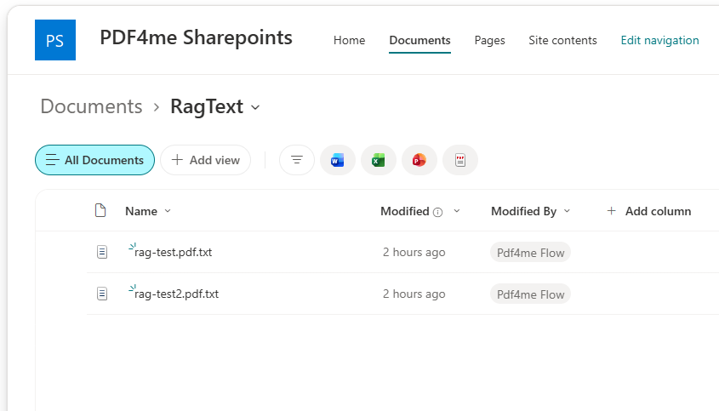Open the file rag-test.pdf.txt
This screenshot has width=719, height=411.
coord(173,252)
